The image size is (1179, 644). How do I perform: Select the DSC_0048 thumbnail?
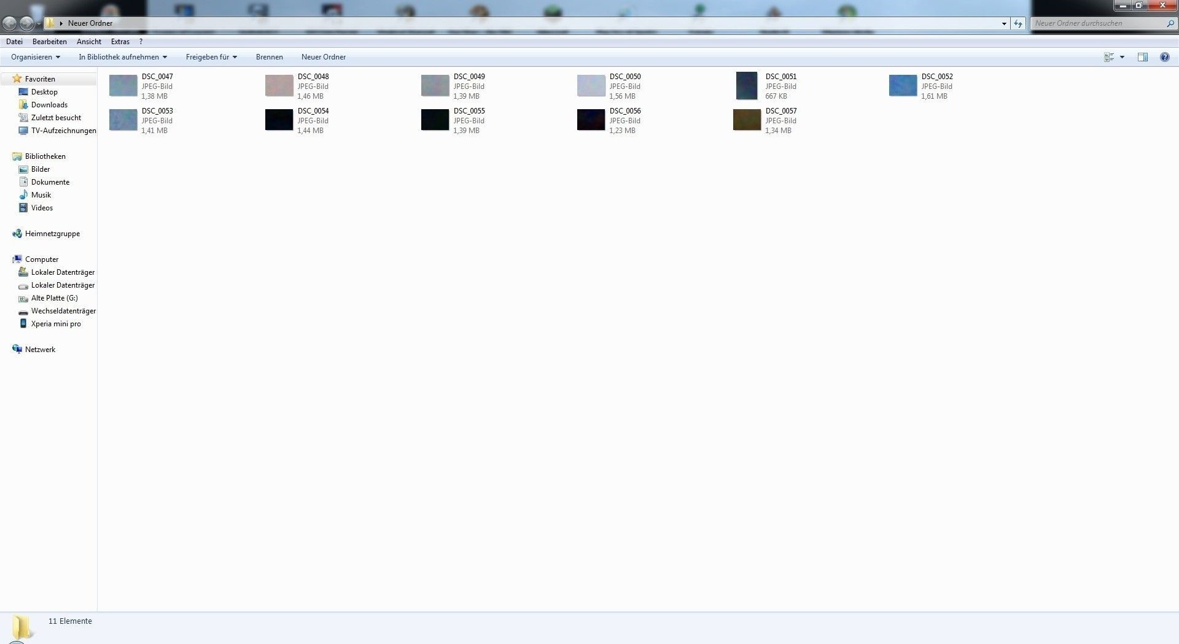[279, 86]
